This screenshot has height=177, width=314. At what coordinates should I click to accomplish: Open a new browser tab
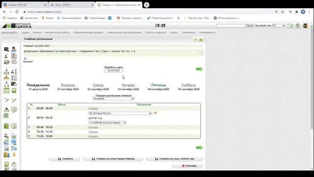coord(146,5)
